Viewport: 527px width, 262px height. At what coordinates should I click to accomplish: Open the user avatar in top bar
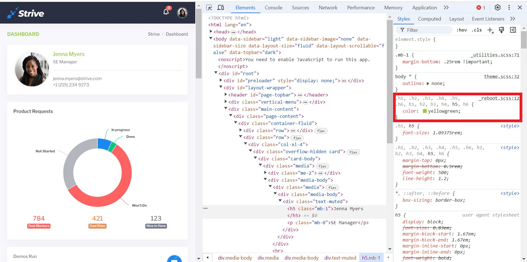click(182, 13)
